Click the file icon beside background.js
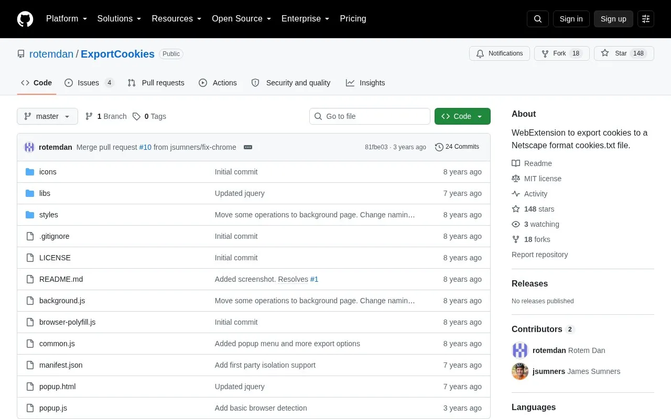 tap(30, 301)
